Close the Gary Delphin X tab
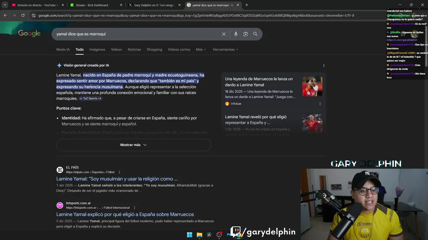The width and height of the screenshot is (428, 240). (180, 5)
